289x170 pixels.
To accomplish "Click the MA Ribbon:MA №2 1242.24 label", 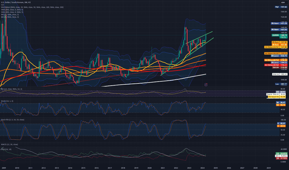I will point(276,53).
